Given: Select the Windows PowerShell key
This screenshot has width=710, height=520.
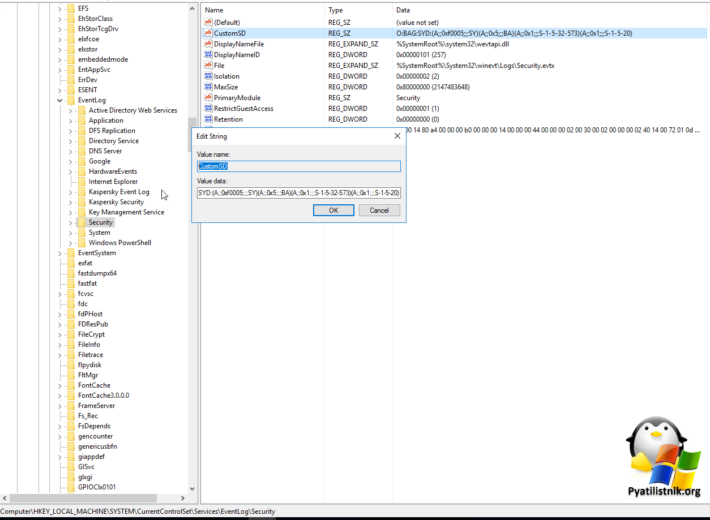Looking at the screenshot, I should tap(119, 243).
